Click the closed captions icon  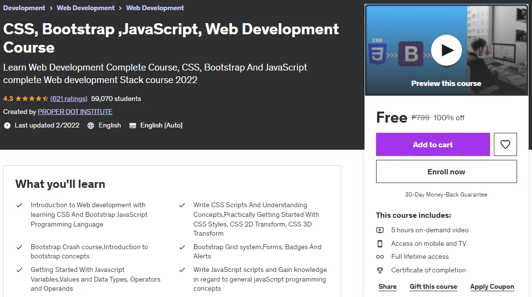pos(133,126)
